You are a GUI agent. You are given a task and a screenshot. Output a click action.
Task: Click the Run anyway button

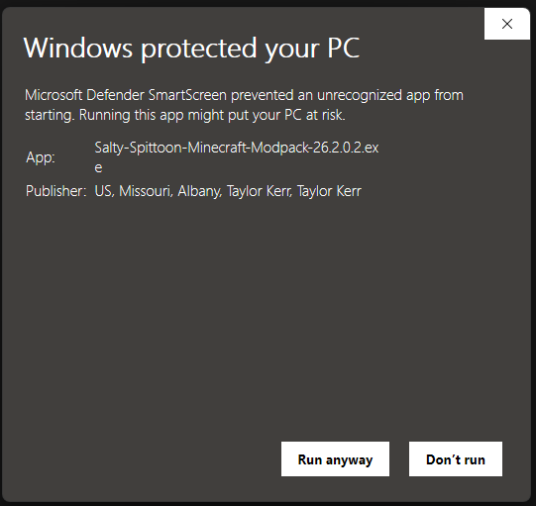click(335, 458)
